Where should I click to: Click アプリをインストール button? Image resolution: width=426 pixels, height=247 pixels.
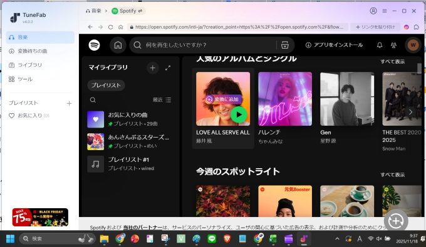[334, 45]
